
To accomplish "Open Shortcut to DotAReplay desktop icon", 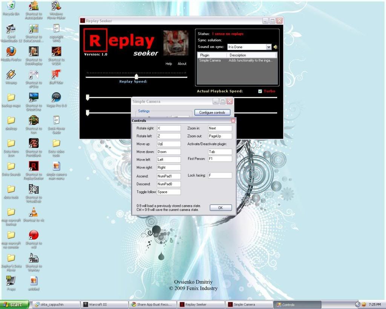I will (34, 56).
